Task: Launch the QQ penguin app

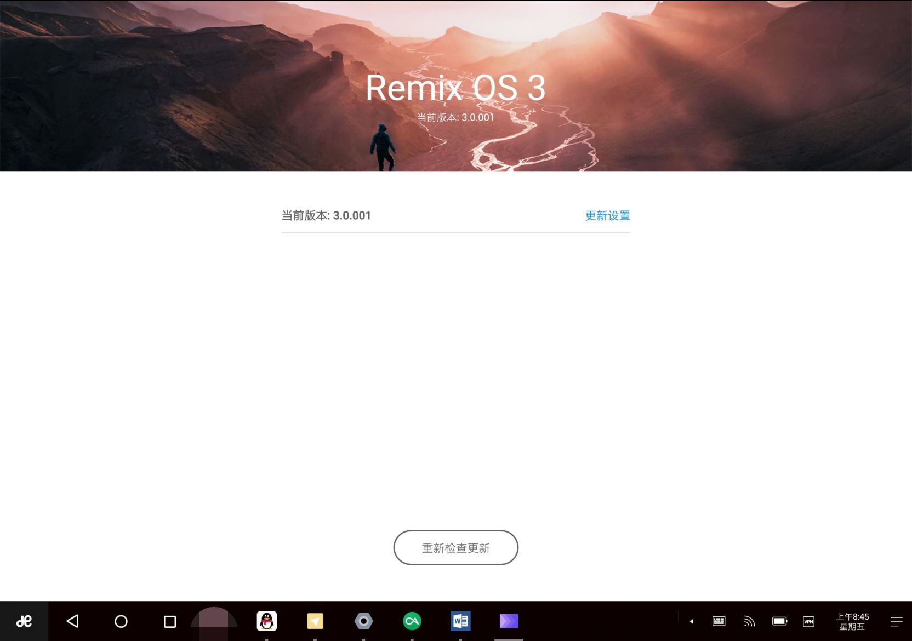Action: click(267, 621)
